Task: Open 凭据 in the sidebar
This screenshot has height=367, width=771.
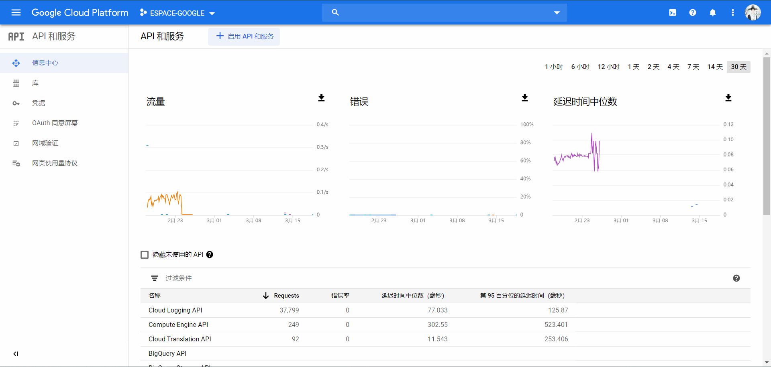Action: (64, 103)
